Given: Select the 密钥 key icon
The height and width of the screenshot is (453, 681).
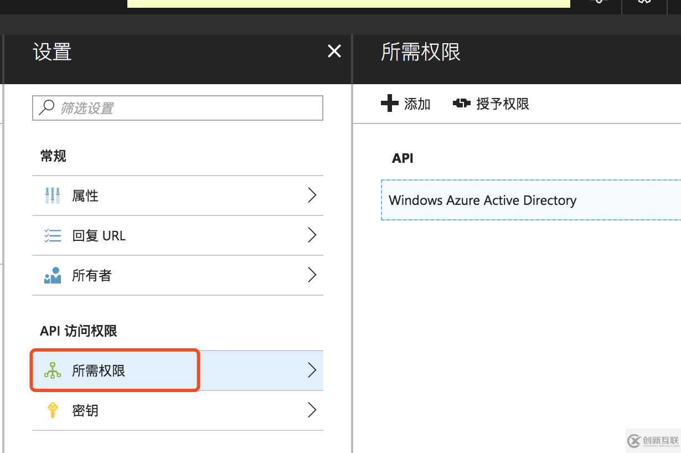Looking at the screenshot, I should click(53, 410).
